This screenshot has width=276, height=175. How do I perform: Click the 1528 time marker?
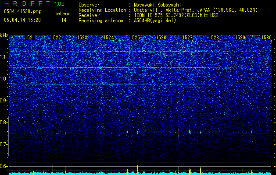[x=214, y=38]
